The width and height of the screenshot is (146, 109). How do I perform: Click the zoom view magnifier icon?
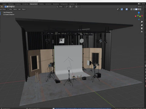pyautogui.click(x=142, y=22)
